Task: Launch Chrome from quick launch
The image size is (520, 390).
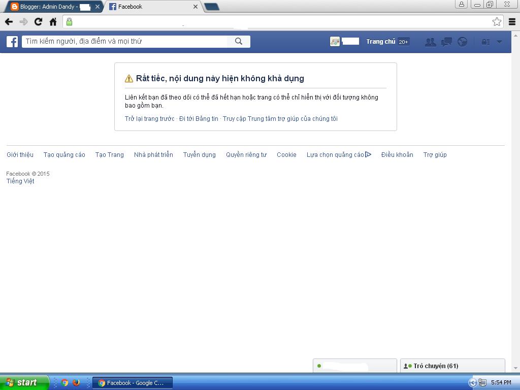Action: point(64,383)
